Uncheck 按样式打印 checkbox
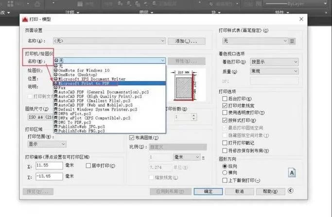This screenshot has height=217, width=332. click(x=225, y=120)
